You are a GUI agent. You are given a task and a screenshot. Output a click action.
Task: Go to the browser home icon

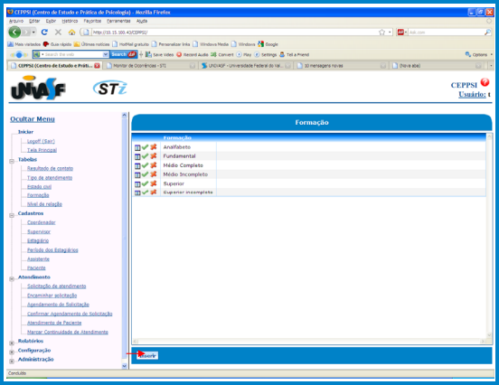[x=72, y=33]
